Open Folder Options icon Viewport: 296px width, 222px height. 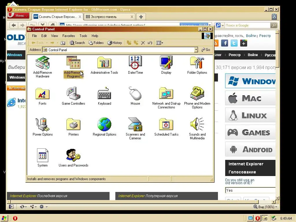click(197, 65)
